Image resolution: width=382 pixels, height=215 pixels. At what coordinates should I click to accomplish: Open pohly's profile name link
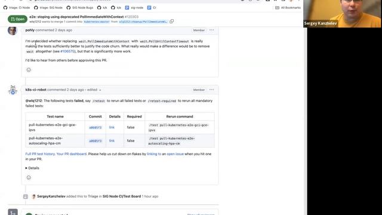click(30, 30)
